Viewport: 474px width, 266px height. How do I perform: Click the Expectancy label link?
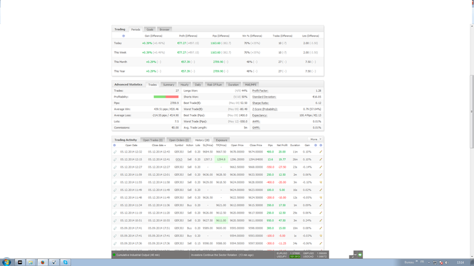click(260, 115)
